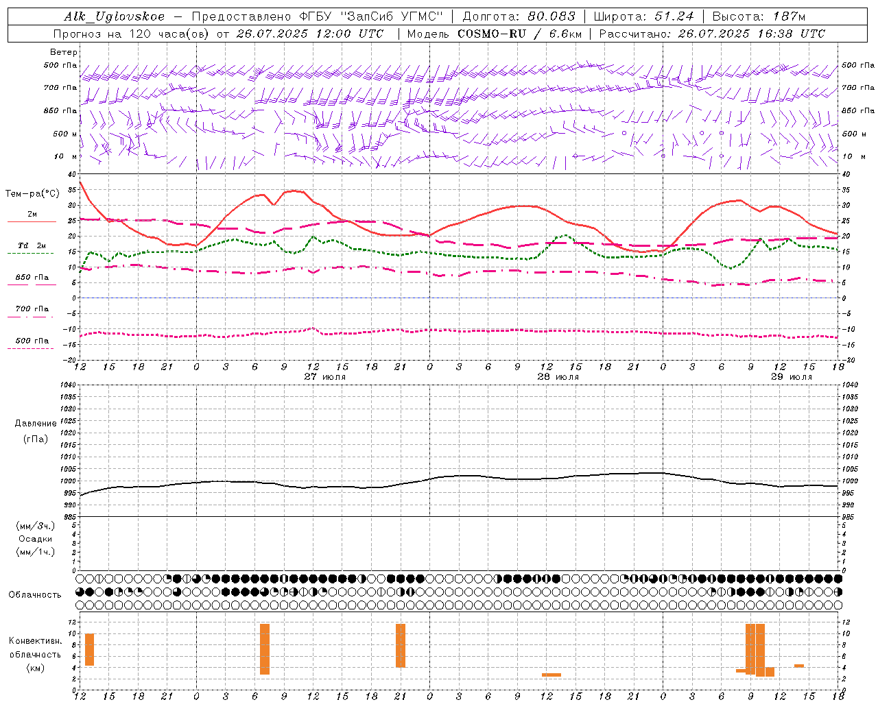
Task: Click the '850 гПа' temperature legend entry
Action: 32,278
